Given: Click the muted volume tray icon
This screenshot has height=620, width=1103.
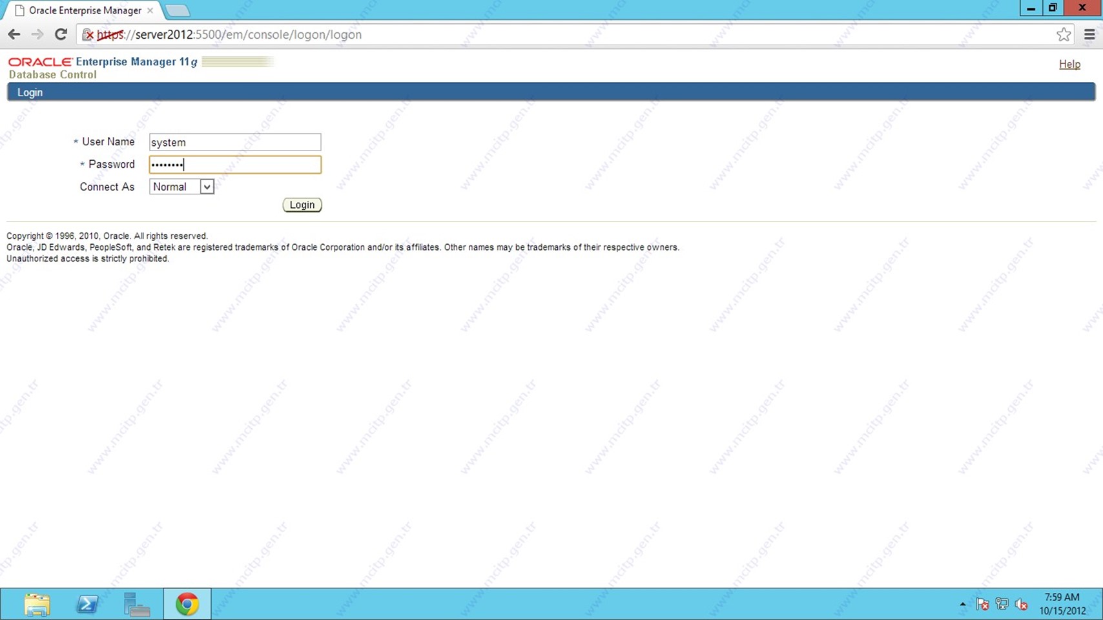Looking at the screenshot, I should 1021,604.
